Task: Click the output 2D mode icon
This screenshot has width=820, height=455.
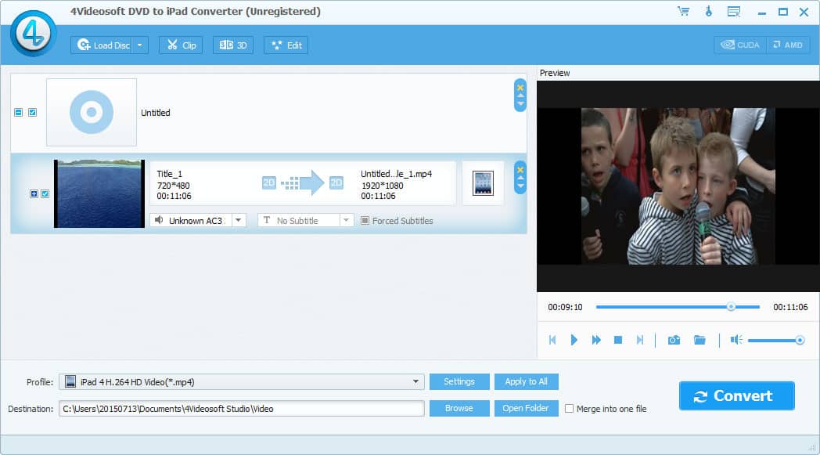Action: click(x=336, y=182)
